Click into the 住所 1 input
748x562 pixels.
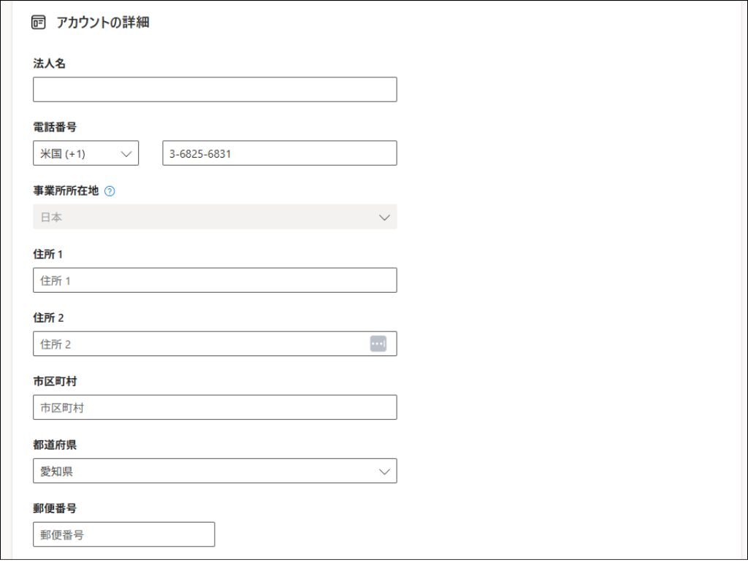(215, 280)
